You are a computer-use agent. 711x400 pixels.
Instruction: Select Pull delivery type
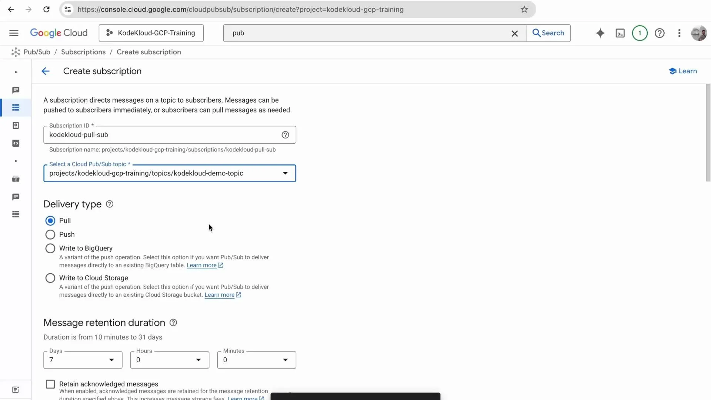click(50, 221)
